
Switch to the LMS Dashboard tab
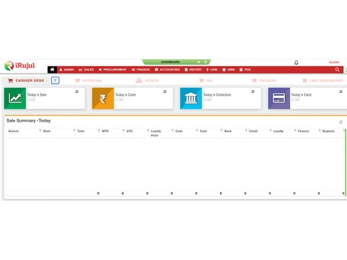pos(323,80)
